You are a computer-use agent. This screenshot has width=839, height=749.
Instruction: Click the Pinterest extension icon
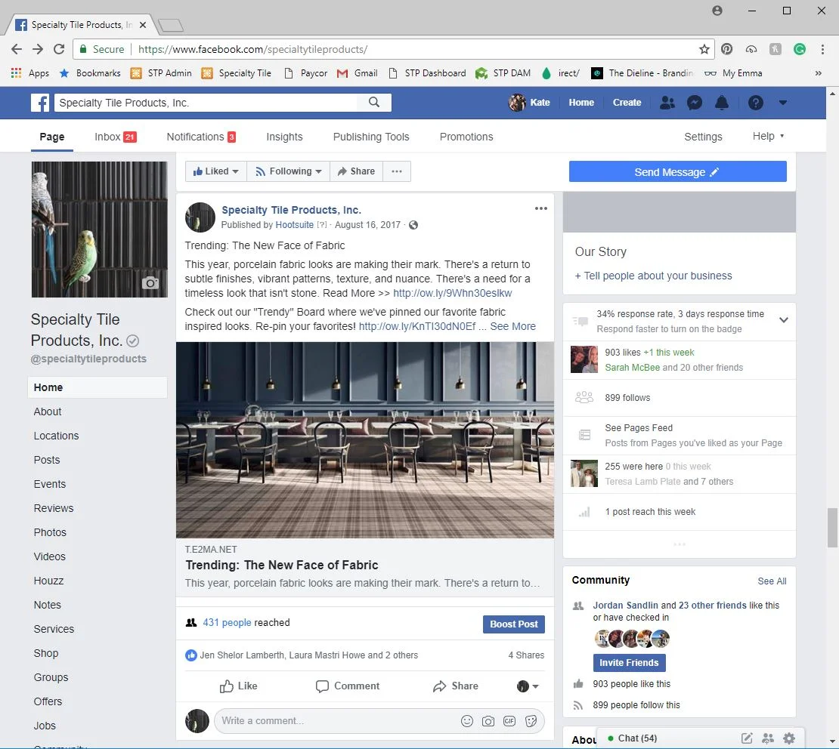[726, 49]
